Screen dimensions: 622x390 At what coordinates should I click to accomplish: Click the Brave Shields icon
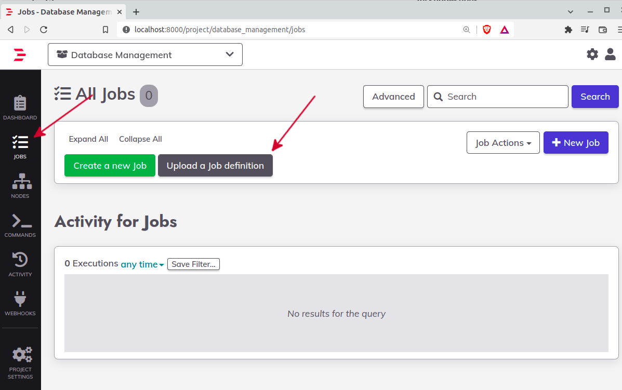[x=487, y=30]
